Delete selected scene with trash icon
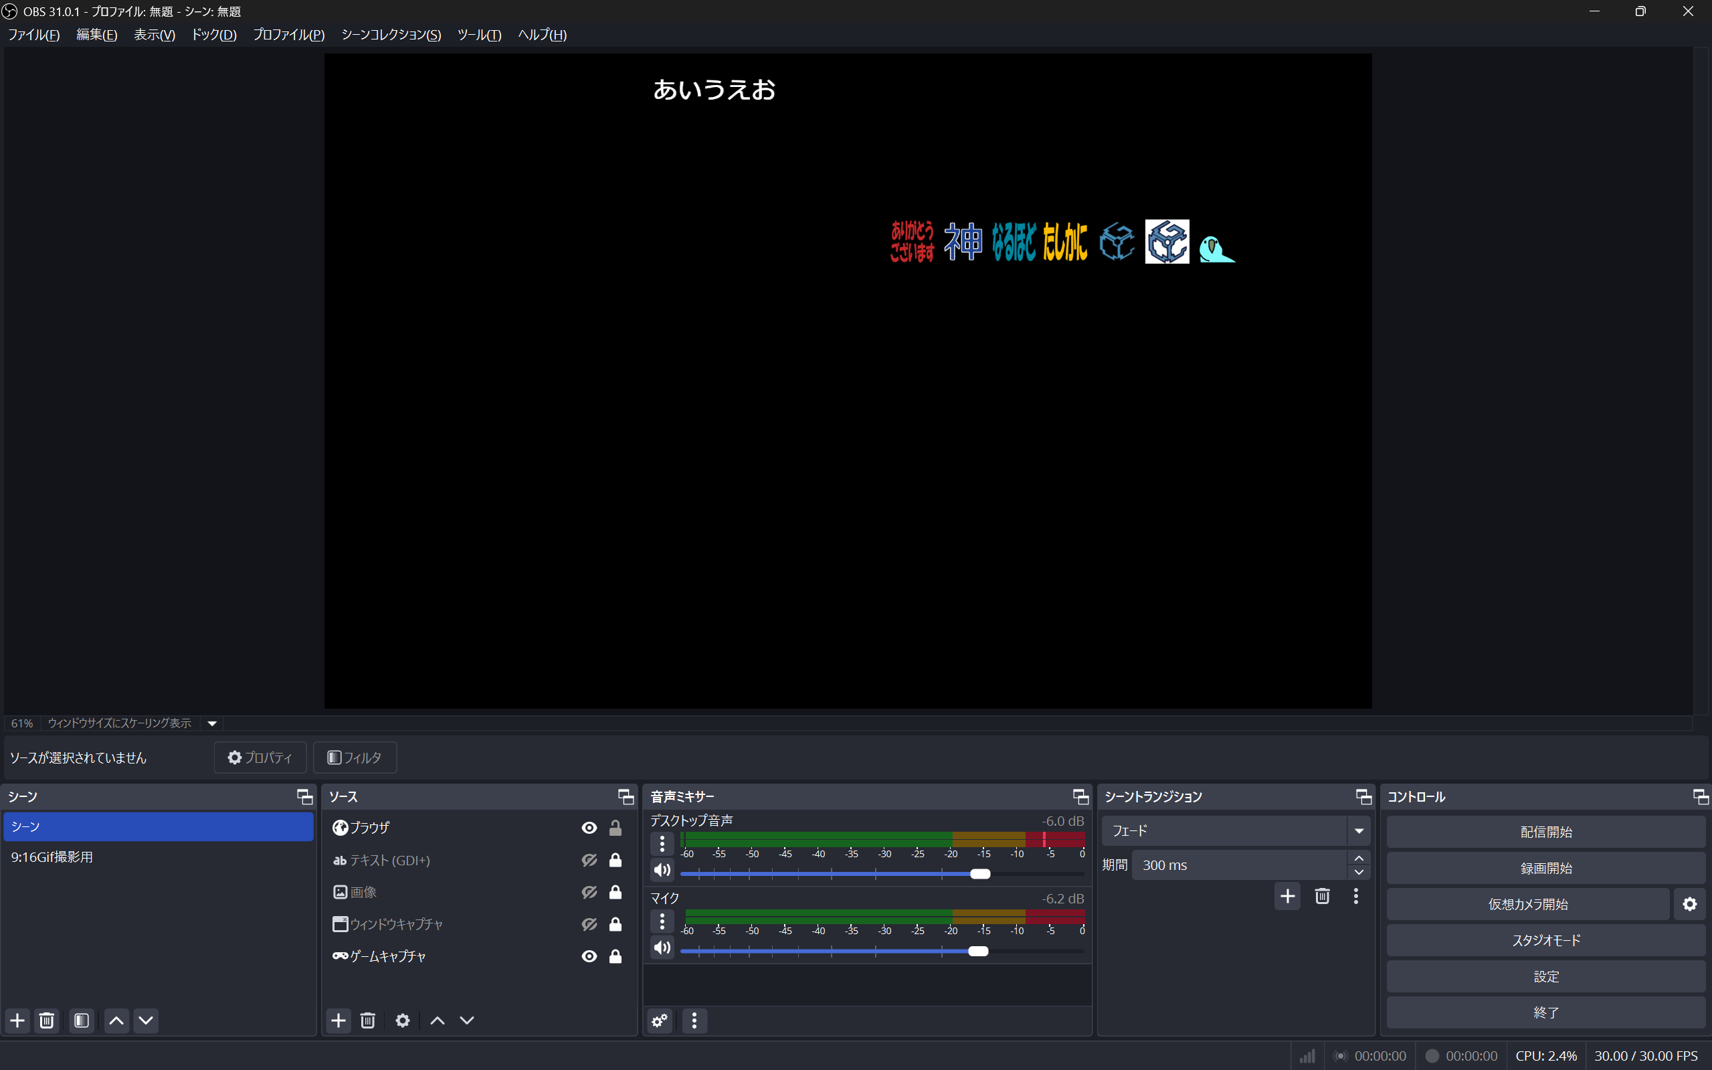The image size is (1712, 1070). coord(47,1020)
